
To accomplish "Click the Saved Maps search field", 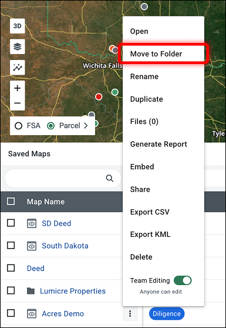I will coord(63,179).
